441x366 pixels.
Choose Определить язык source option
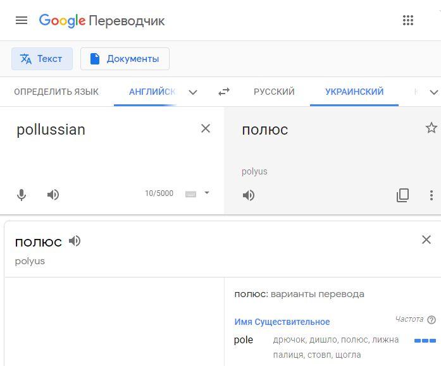coord(56,92)
